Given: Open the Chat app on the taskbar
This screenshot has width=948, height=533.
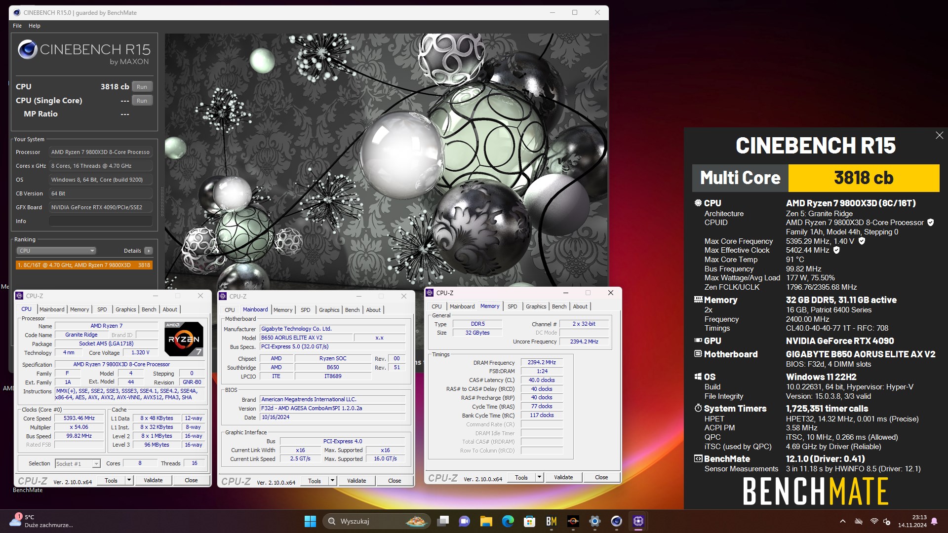Looking at the screenshot, I should coord(464,521).
